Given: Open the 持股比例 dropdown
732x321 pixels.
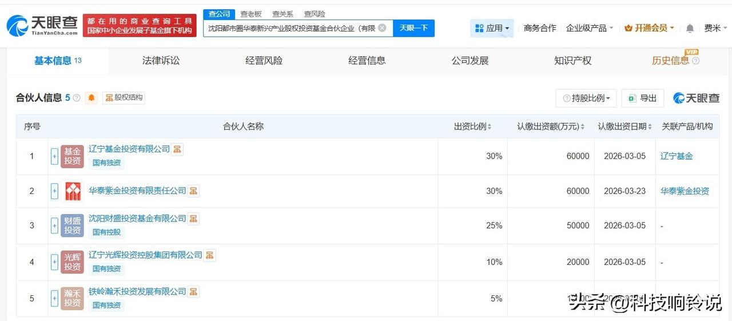Looking at the screenshot, I should point(586,98).
